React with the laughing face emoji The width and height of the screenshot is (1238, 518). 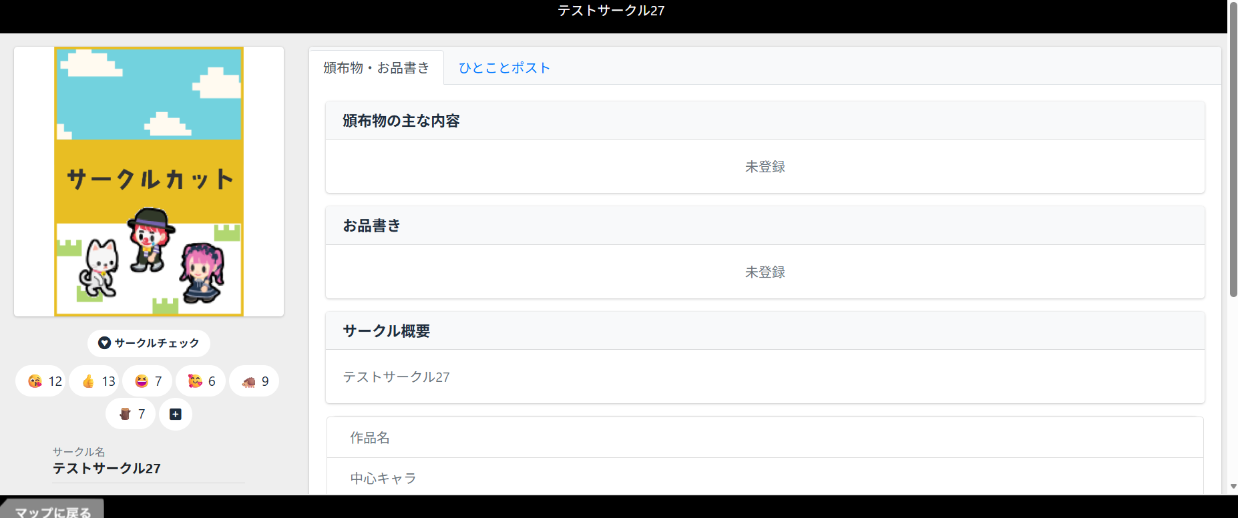148,381
